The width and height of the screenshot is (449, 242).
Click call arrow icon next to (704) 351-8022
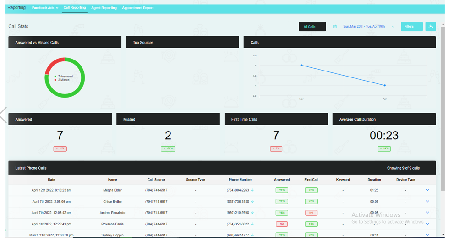click(252, 224)
